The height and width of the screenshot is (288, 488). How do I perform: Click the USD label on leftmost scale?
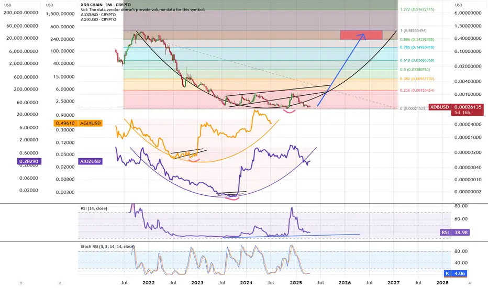pyautogui.click(x=7, y=5)
